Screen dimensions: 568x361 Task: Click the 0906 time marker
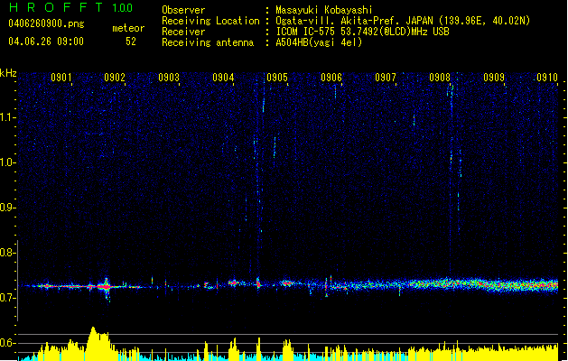pyautogui.click(x=331, y=78)
